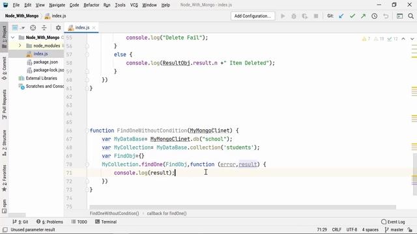
Task: Click the Add Configuration button
Action: coord(253,16)
